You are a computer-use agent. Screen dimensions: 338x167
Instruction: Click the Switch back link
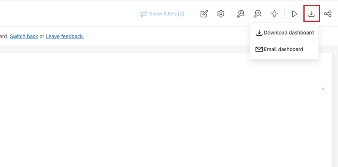[x=24, y=36]
